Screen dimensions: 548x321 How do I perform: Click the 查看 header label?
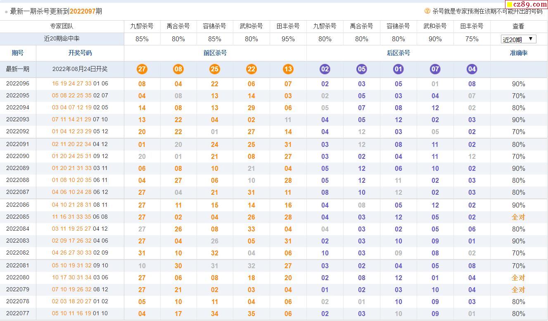tap(518, 26)
